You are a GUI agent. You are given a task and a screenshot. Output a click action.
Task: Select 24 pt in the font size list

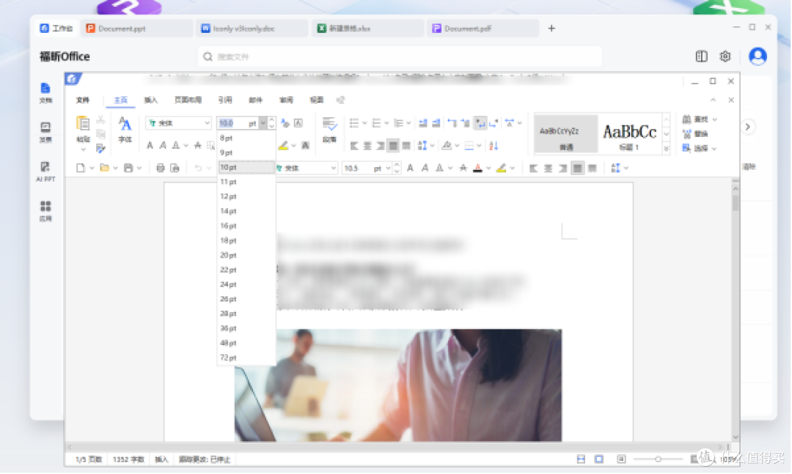tap(246, 284)
